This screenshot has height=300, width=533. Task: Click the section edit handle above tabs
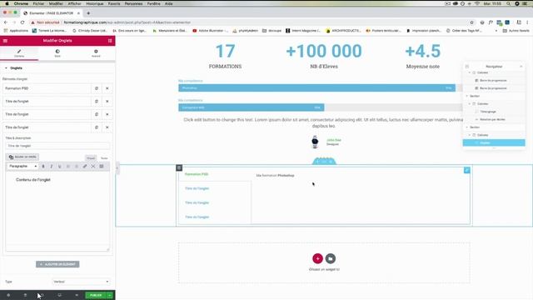(x=324, y=161)
